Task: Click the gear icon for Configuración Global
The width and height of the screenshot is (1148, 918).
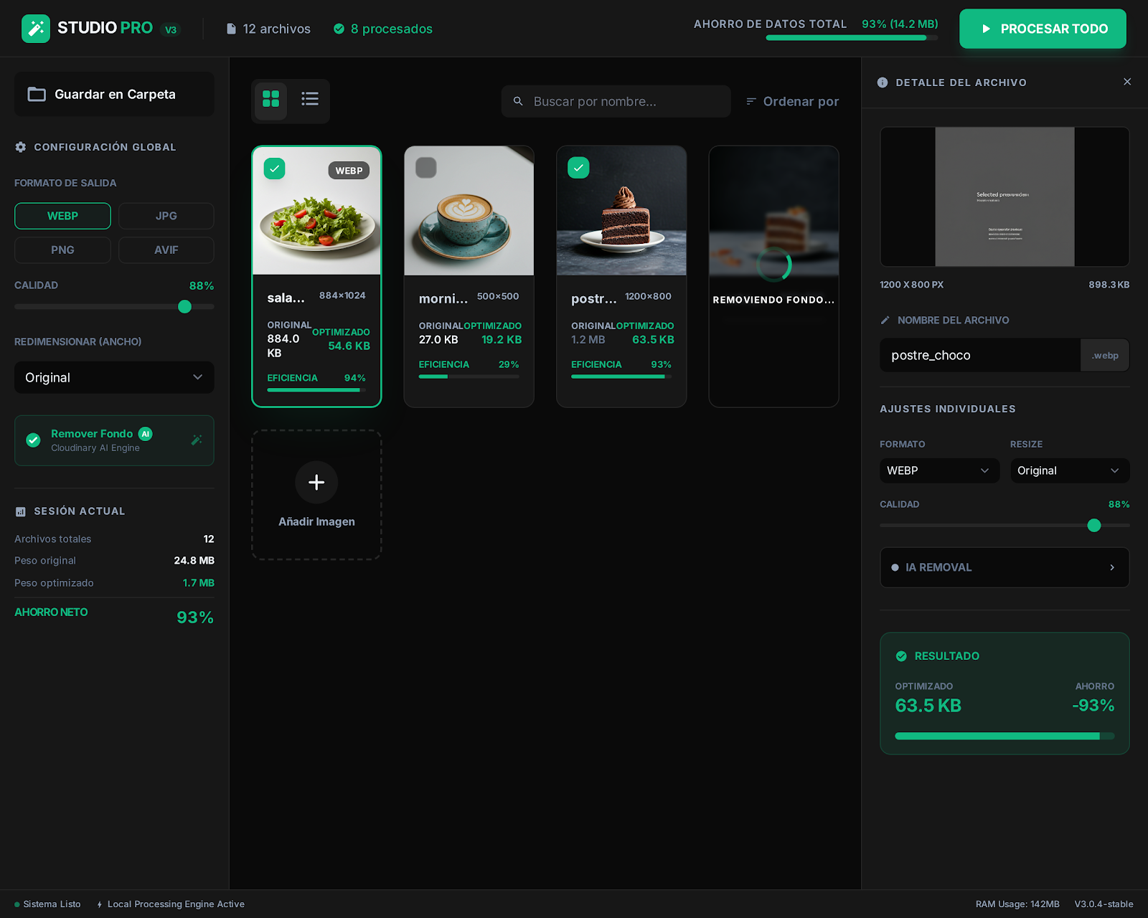Action: pos(21,147)
